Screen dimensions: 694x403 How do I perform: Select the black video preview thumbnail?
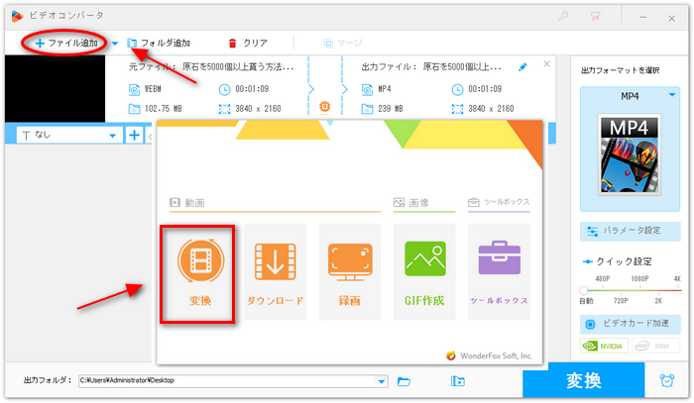click(x=55, y=88)
